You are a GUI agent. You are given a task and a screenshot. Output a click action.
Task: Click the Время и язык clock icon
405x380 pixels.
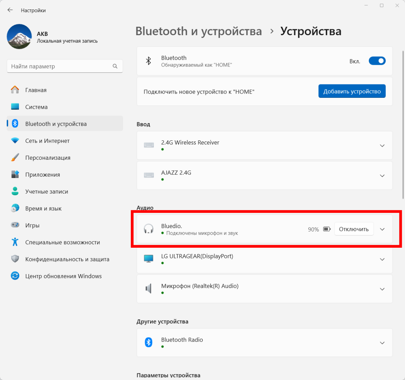15,208
